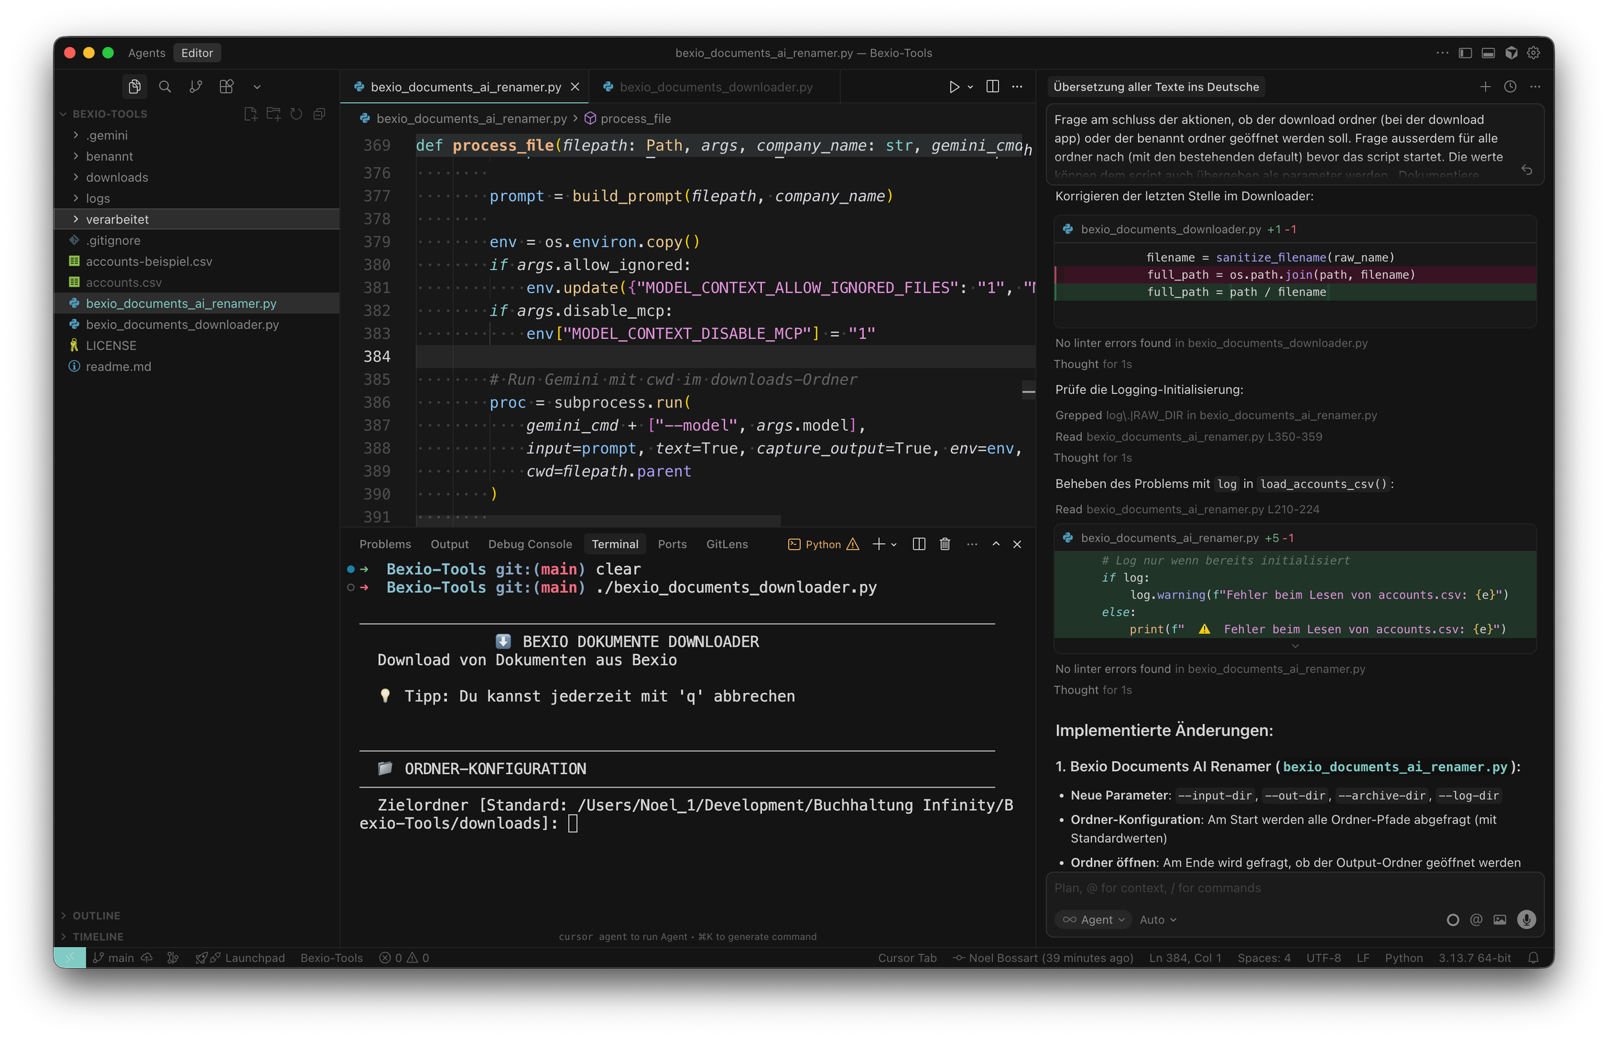
Task: Expand the downloads folder
Action: click(116, 177)
